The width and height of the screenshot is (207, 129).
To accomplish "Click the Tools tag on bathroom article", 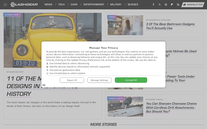I will pos(112,17).
